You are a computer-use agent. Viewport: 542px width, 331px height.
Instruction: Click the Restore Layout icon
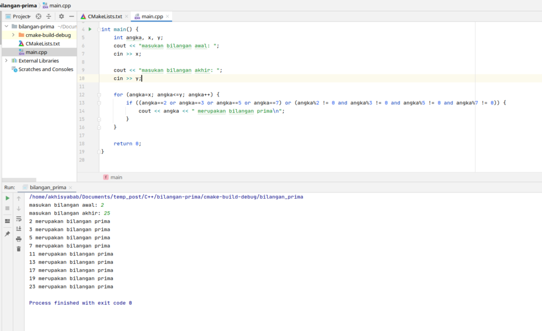[x=7, y=221]
